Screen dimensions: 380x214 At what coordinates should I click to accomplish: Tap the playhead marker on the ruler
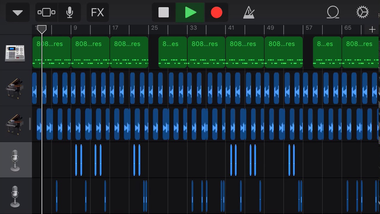coord(42,29)
